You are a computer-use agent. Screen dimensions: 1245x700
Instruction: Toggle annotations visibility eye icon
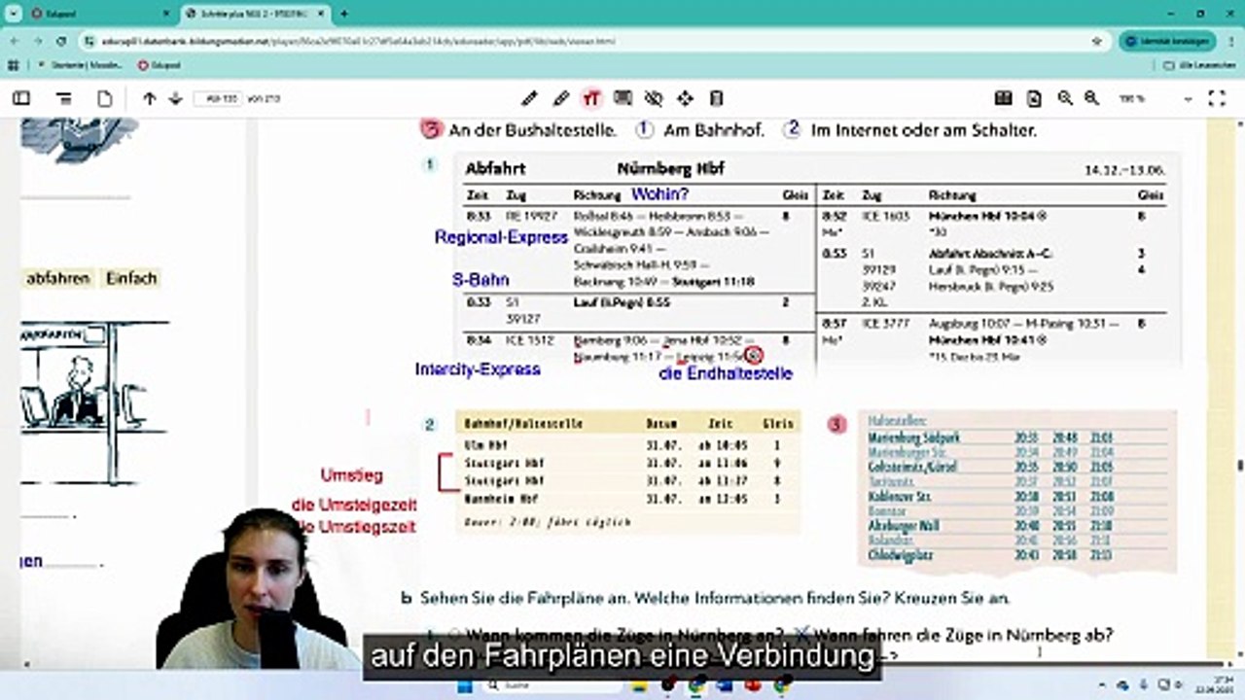pyautogui.click(x=654, y=98)
